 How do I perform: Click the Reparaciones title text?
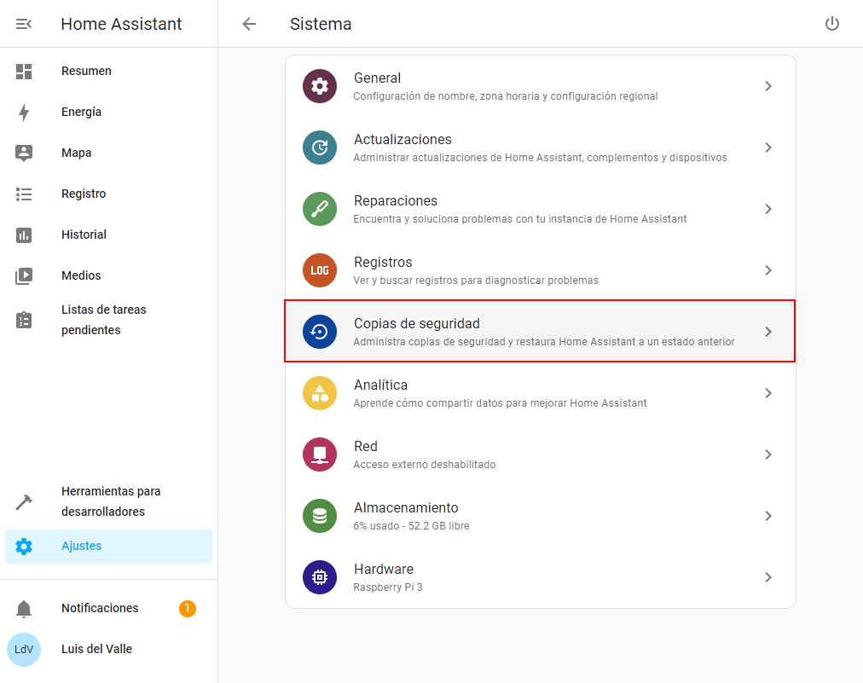[395, 201]
